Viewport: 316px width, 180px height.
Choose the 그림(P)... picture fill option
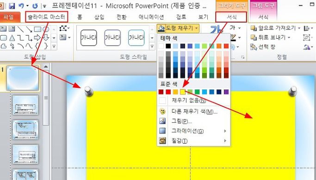(193, 121)
